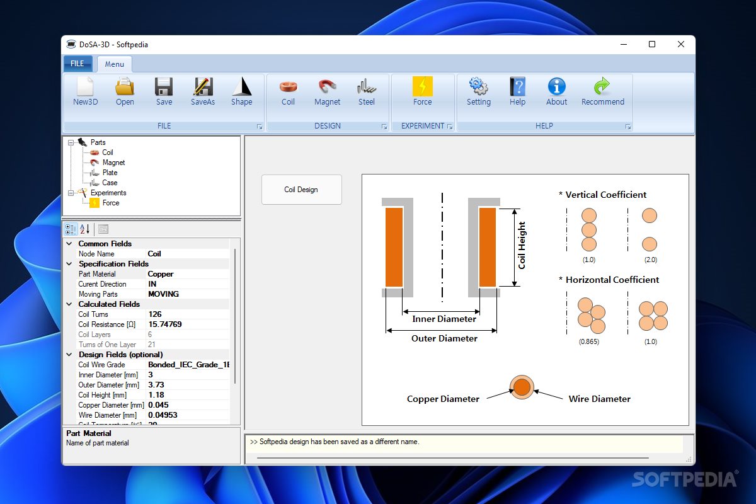Screen dimensions: 756x504
Task: Open a design file with Open icon
Action: point(125,86)
